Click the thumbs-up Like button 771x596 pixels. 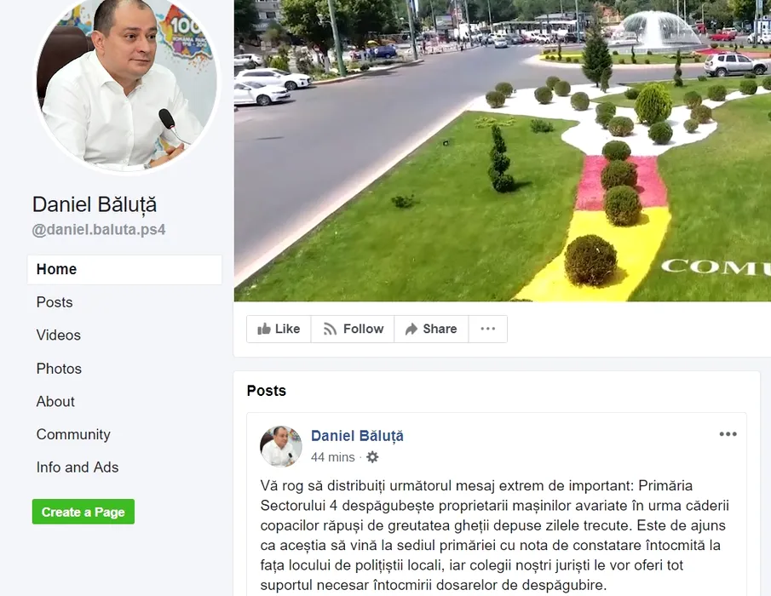(x=279, y=329)
